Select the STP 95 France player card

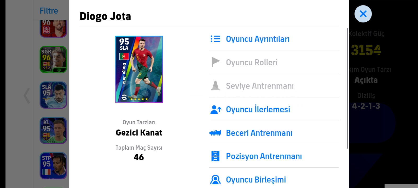53,166
